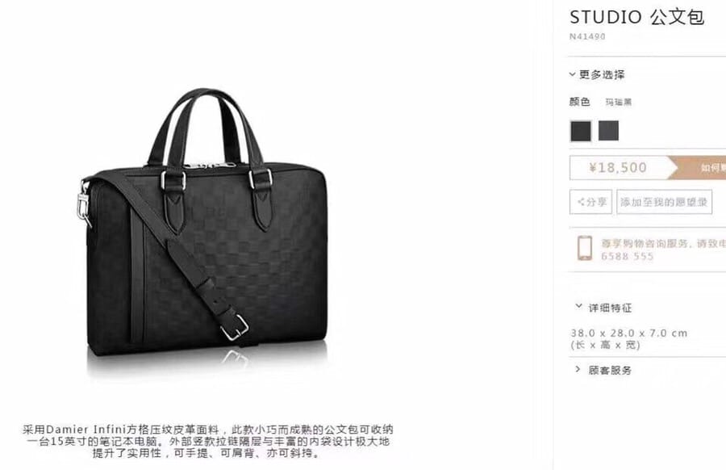Click the 分享 share button
This screenshot has height=470, width=726.
click(590, 202)
